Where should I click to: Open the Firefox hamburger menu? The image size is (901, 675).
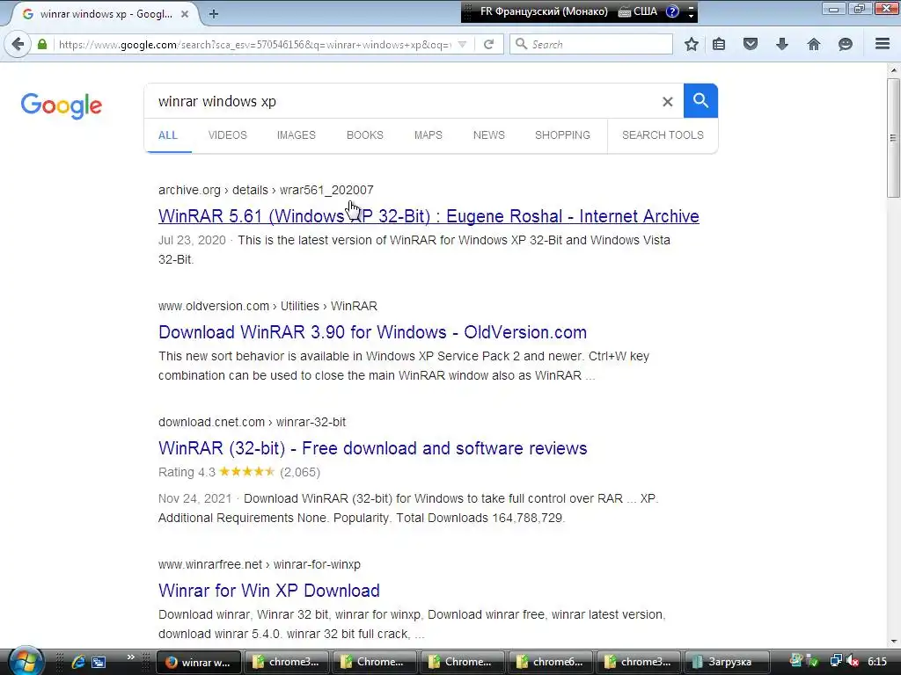(883, 44)
